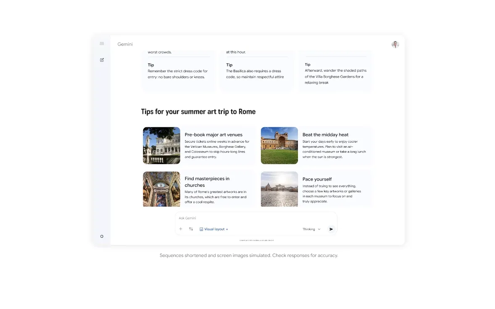Remove the Visual layout chip
The width and height of the screenshot is (495, 309).
pyautogui.click(x=227, y=230)
